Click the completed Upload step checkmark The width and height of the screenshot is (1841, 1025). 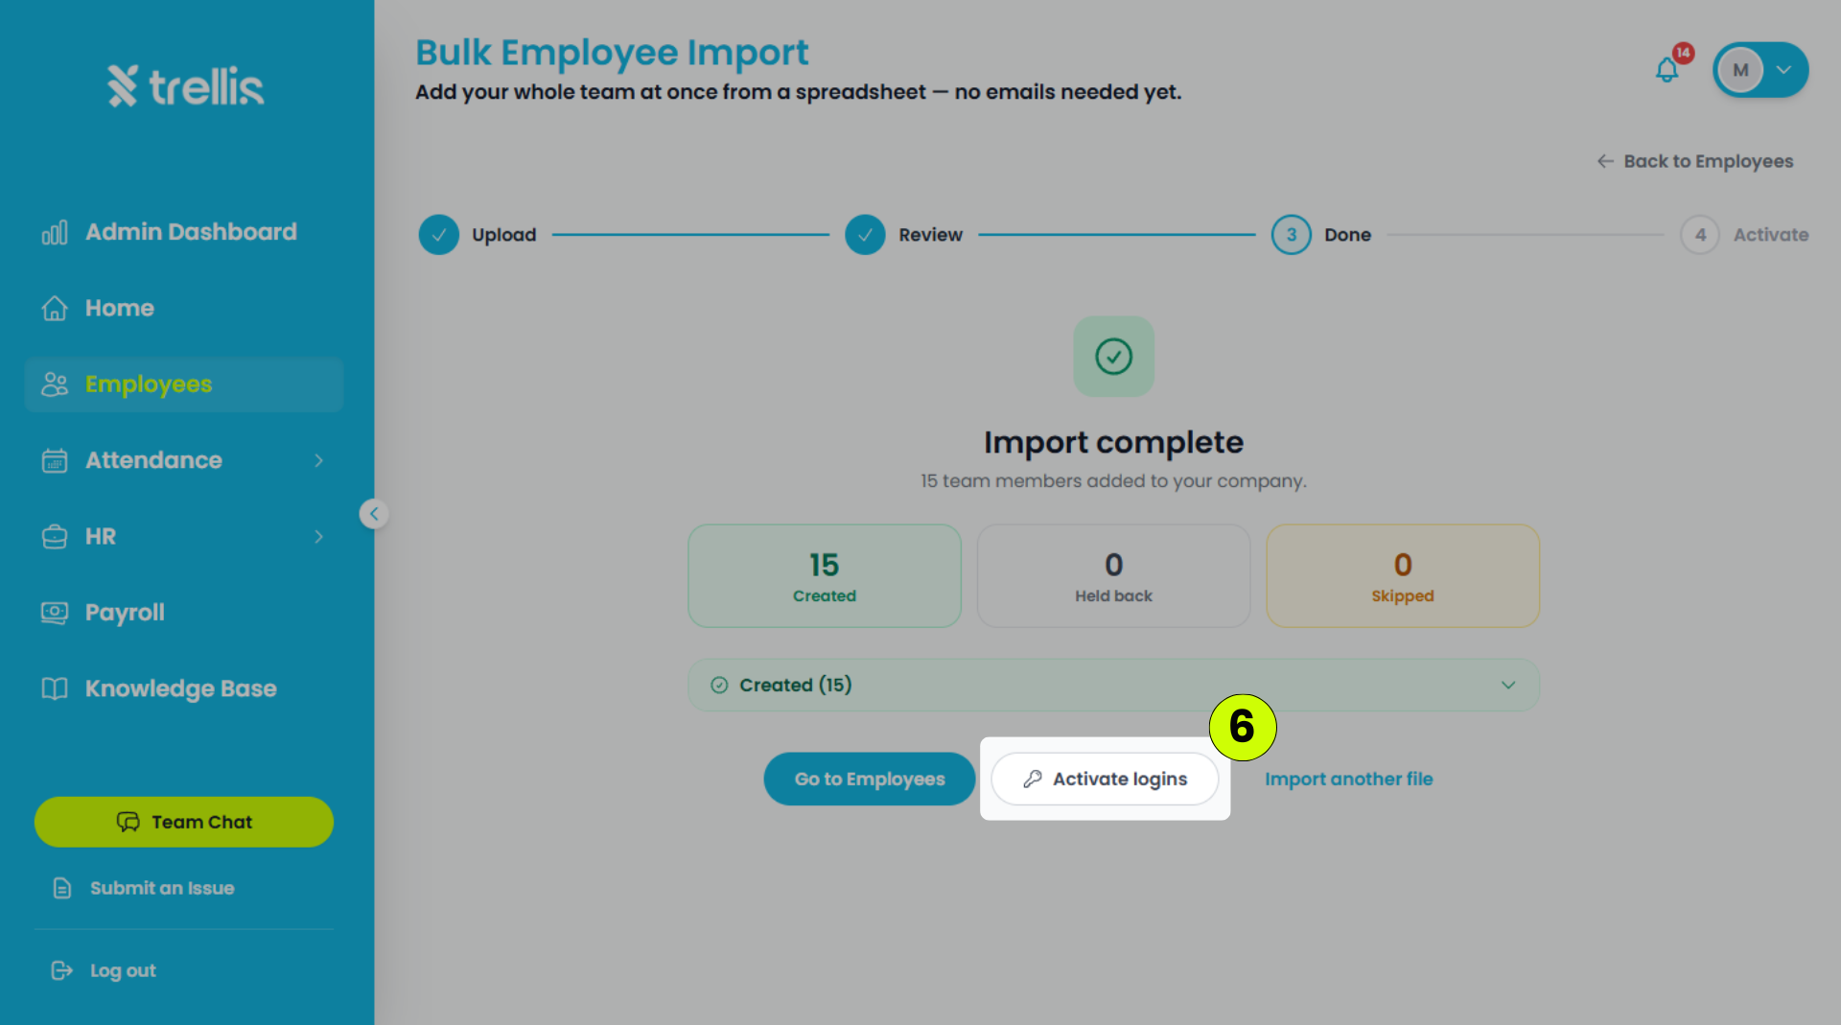pyautogui.click(x=439, y=235)
